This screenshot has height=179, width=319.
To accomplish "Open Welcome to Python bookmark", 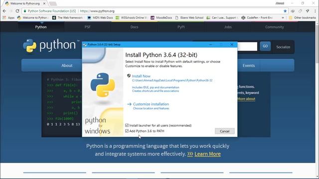I will [x=33, y=18].
